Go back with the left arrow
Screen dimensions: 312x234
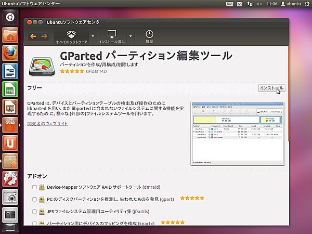tap(33, 36)
